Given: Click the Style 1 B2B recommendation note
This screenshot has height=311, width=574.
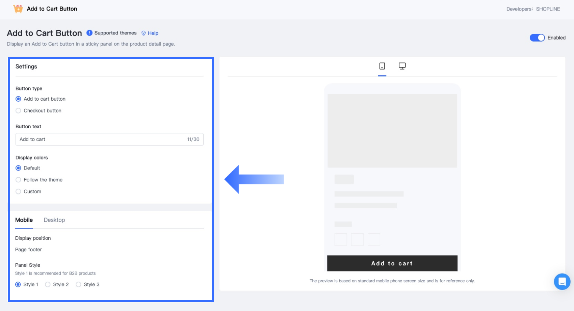Looking at the screenshot, I should (x=55, y=274).
